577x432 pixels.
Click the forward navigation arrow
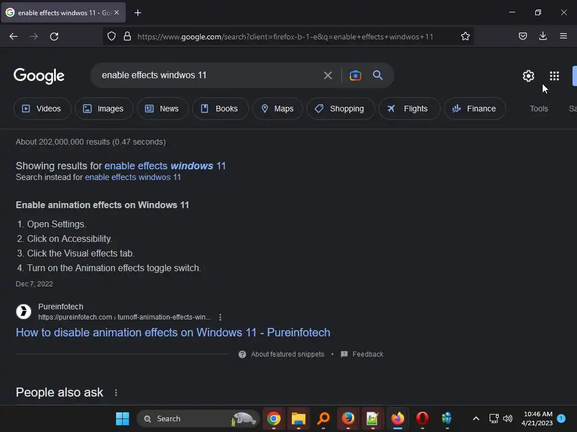pos(34,37)
